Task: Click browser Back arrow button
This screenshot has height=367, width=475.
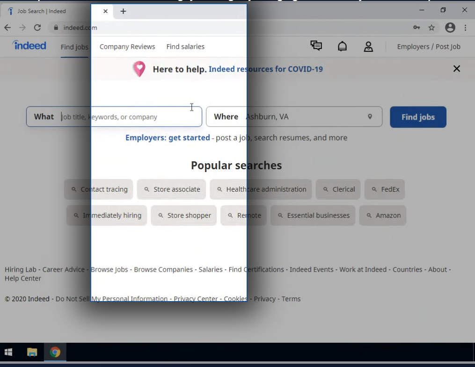Action: (7, 28)
